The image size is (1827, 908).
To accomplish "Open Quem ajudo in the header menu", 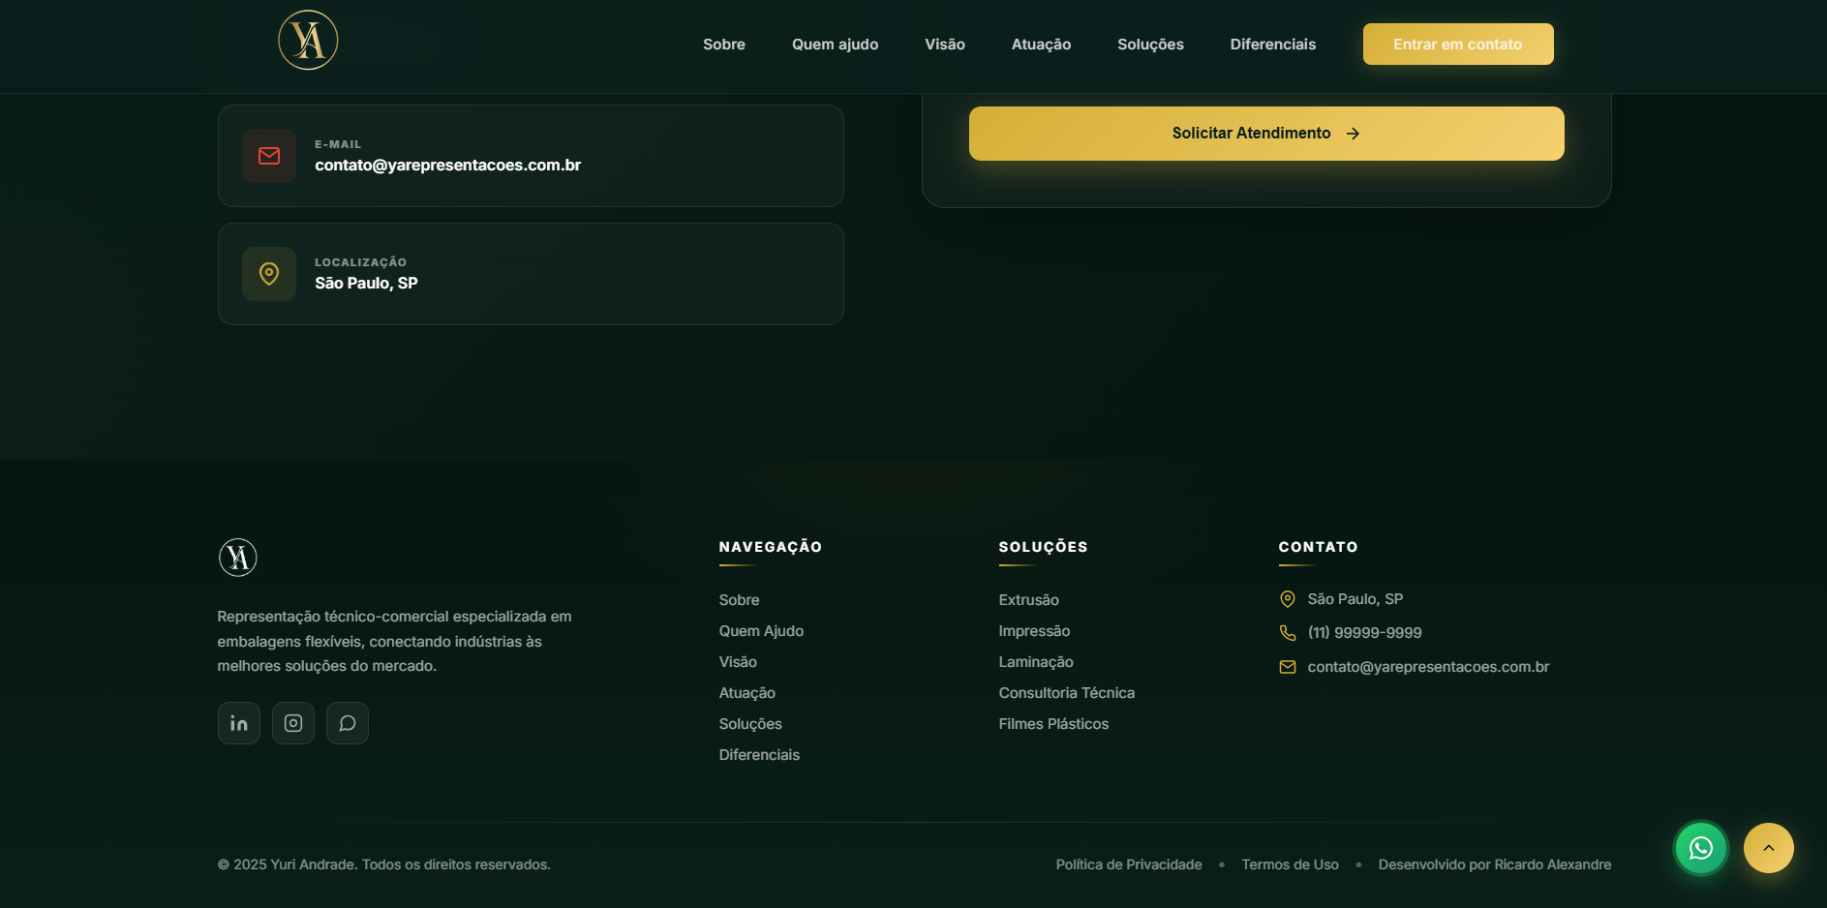I will pyautogui.click(x=835, y=45).
